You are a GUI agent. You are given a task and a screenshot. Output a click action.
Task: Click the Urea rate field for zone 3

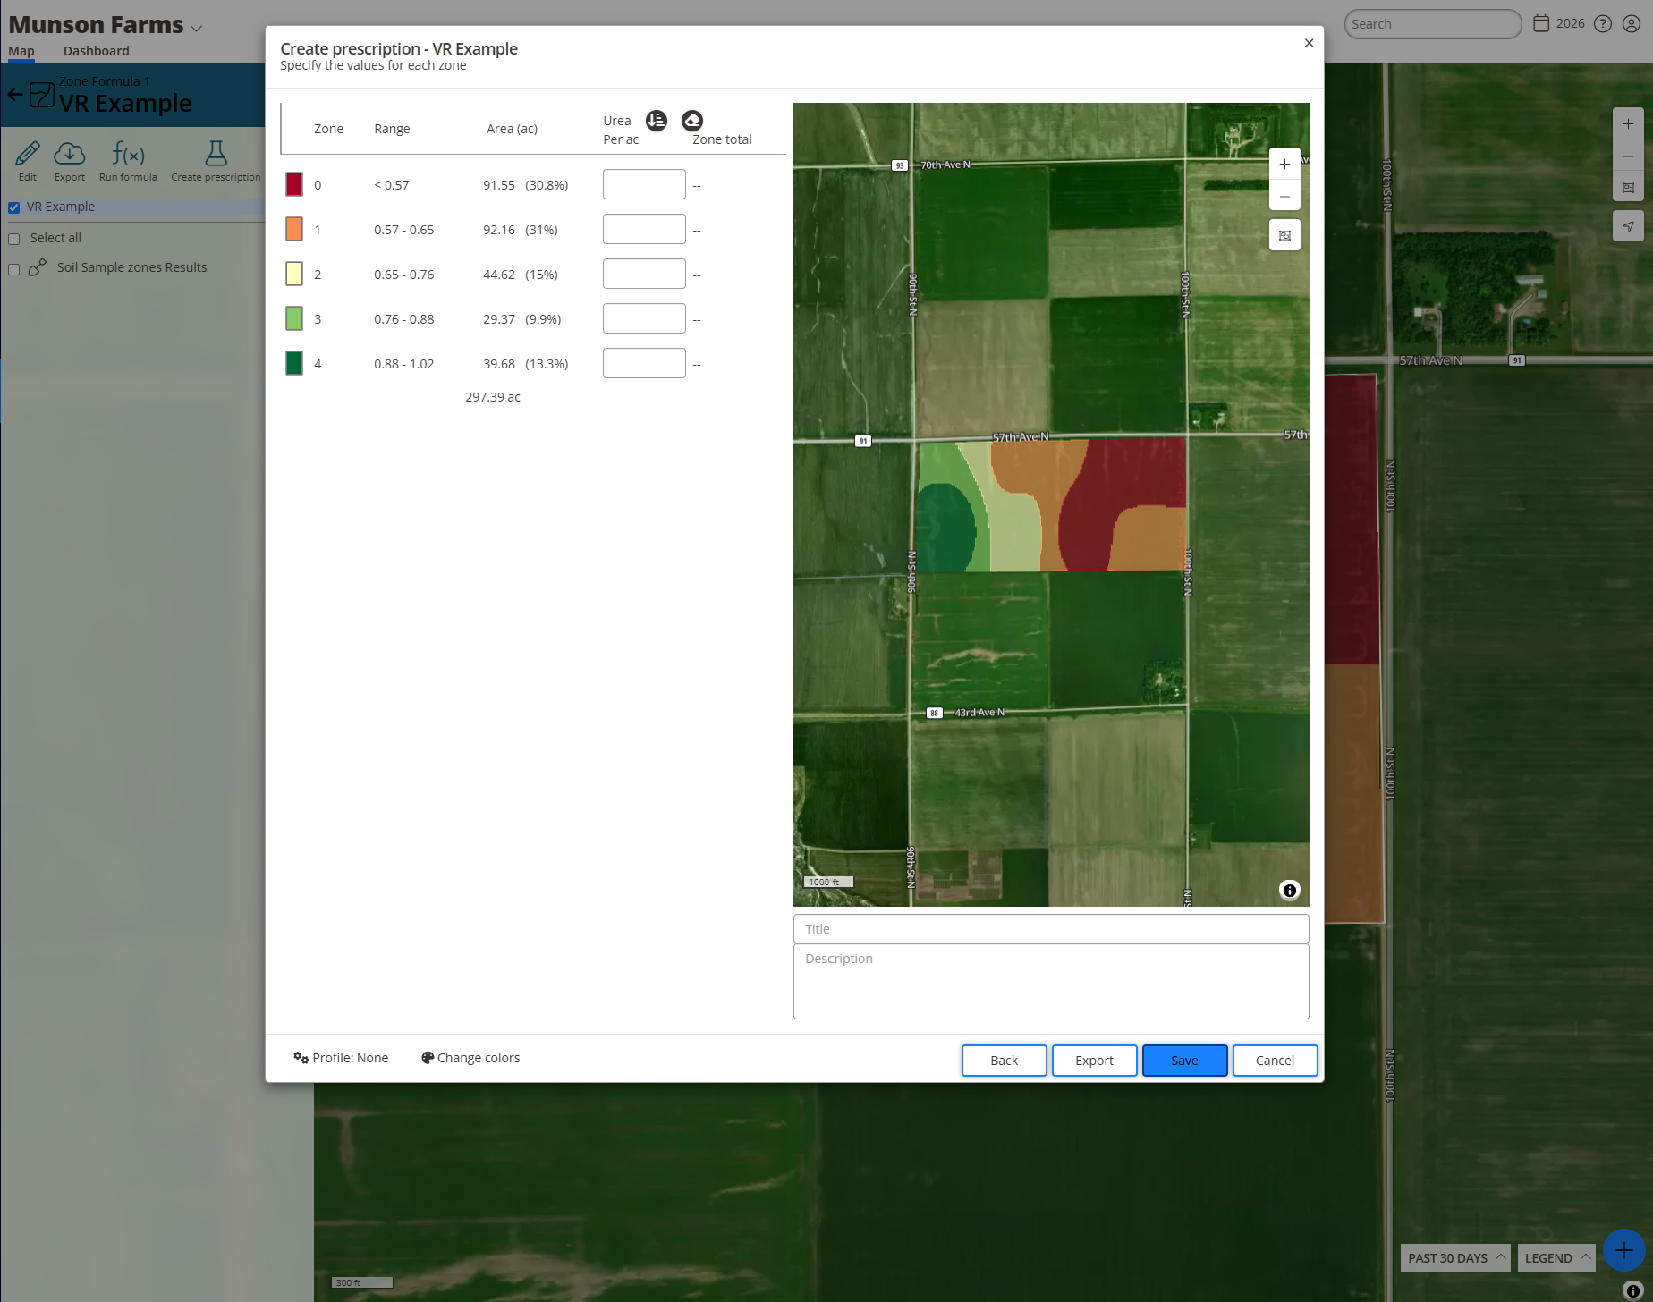pyautogui.click(x=644, y=318)
